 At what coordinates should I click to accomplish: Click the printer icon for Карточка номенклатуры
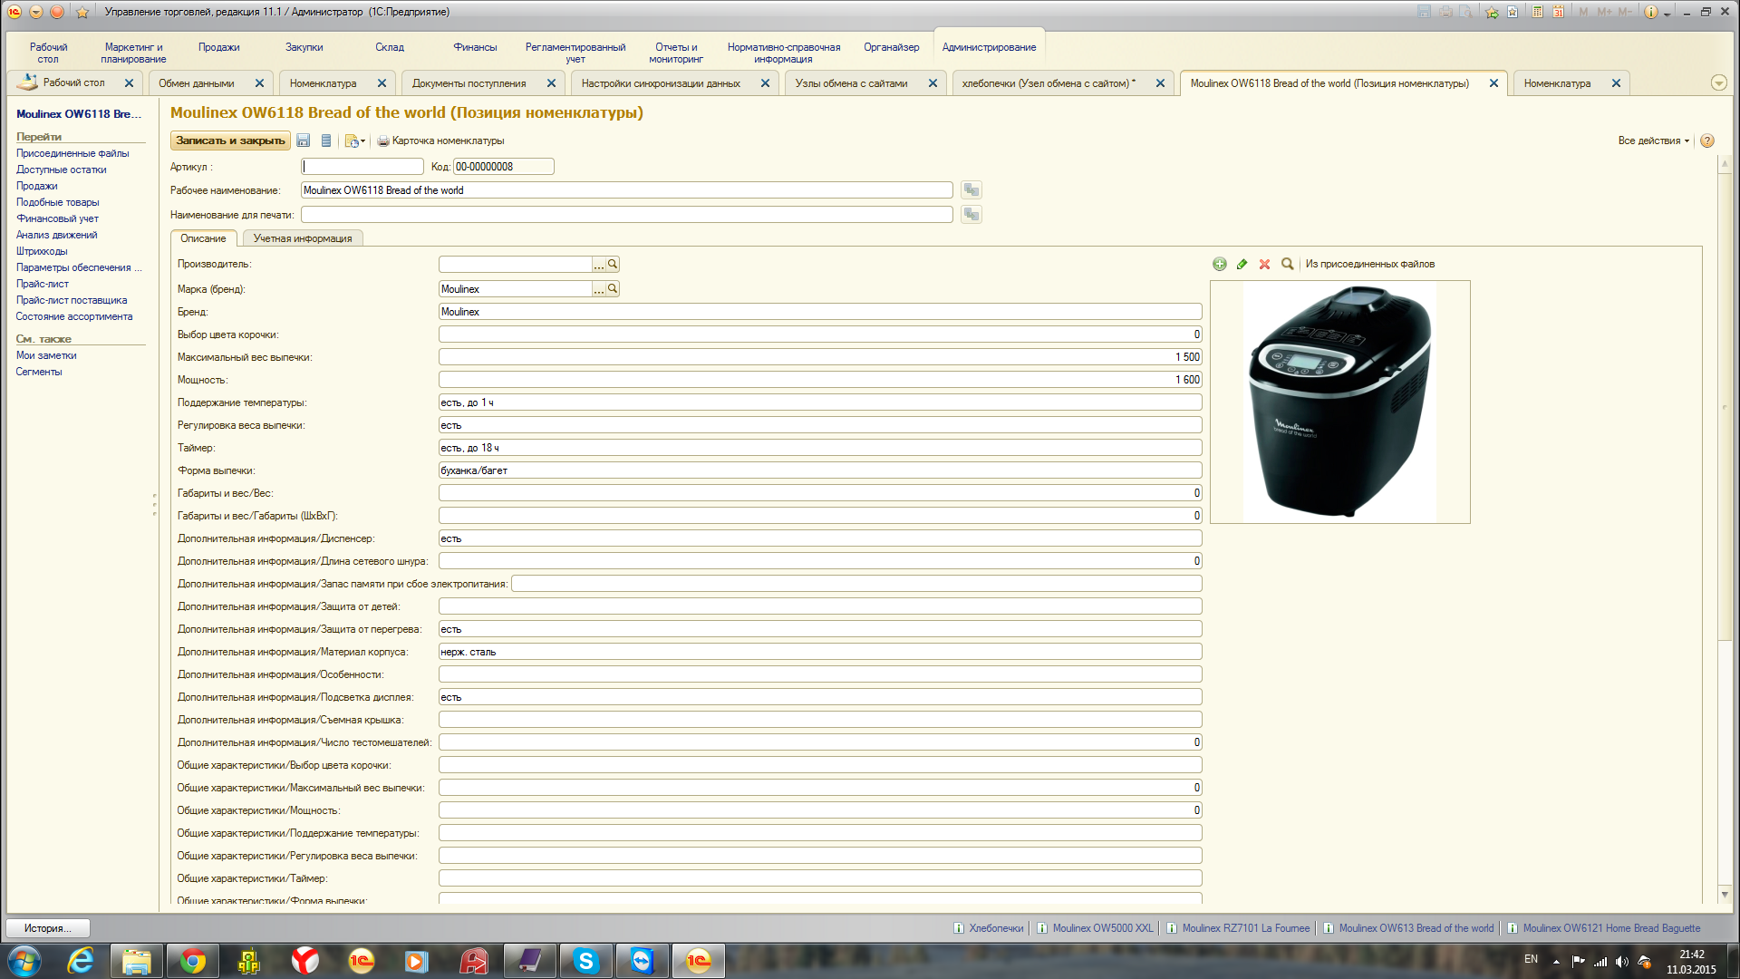[x=383, y=141]
